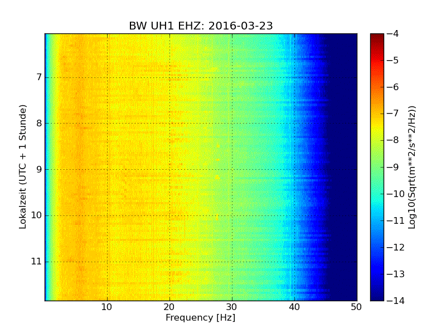This screenshot has height=334, width=446.
Task: Click the y-axis tick label '8'
Action: tap(38, 124)
